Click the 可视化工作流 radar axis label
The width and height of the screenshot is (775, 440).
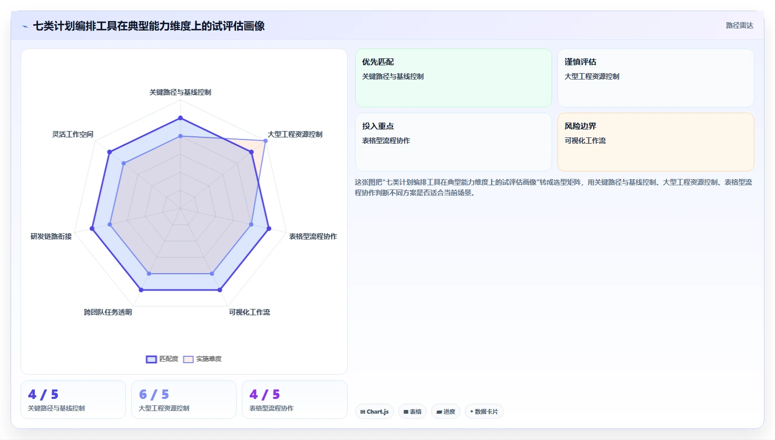click(x=249, y=312)
